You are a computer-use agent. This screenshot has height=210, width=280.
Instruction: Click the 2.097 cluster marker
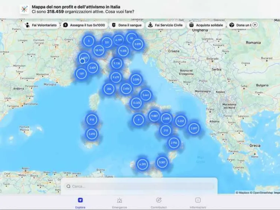pyautogui.click(x=194, y=128)
